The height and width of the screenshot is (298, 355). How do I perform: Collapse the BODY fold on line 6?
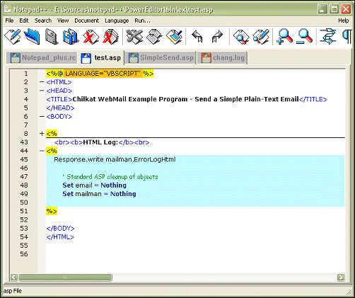click(42, 117)
